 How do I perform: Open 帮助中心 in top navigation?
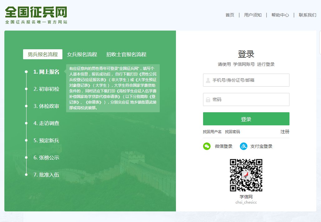(280, 15)
